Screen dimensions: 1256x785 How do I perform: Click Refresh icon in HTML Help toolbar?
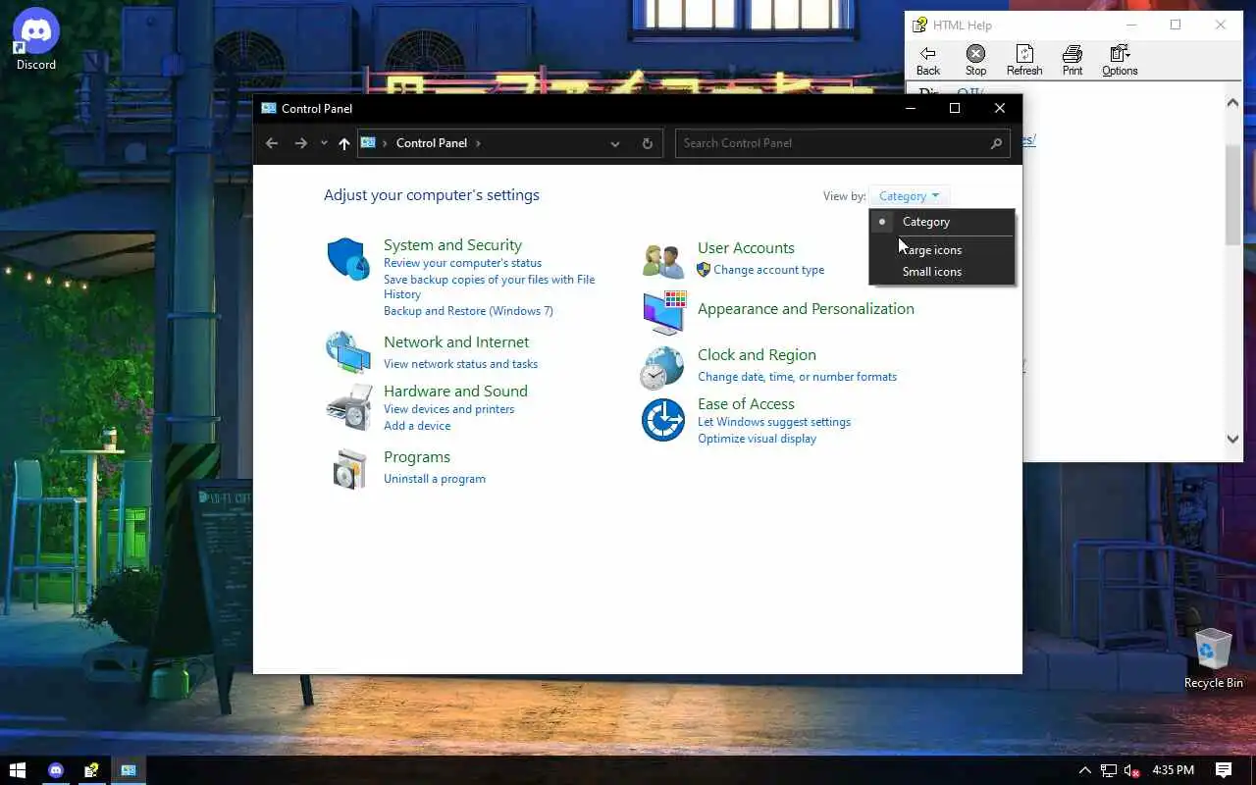click(x=1024, y=60)
